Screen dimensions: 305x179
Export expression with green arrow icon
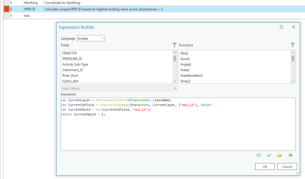pos(290,155)
